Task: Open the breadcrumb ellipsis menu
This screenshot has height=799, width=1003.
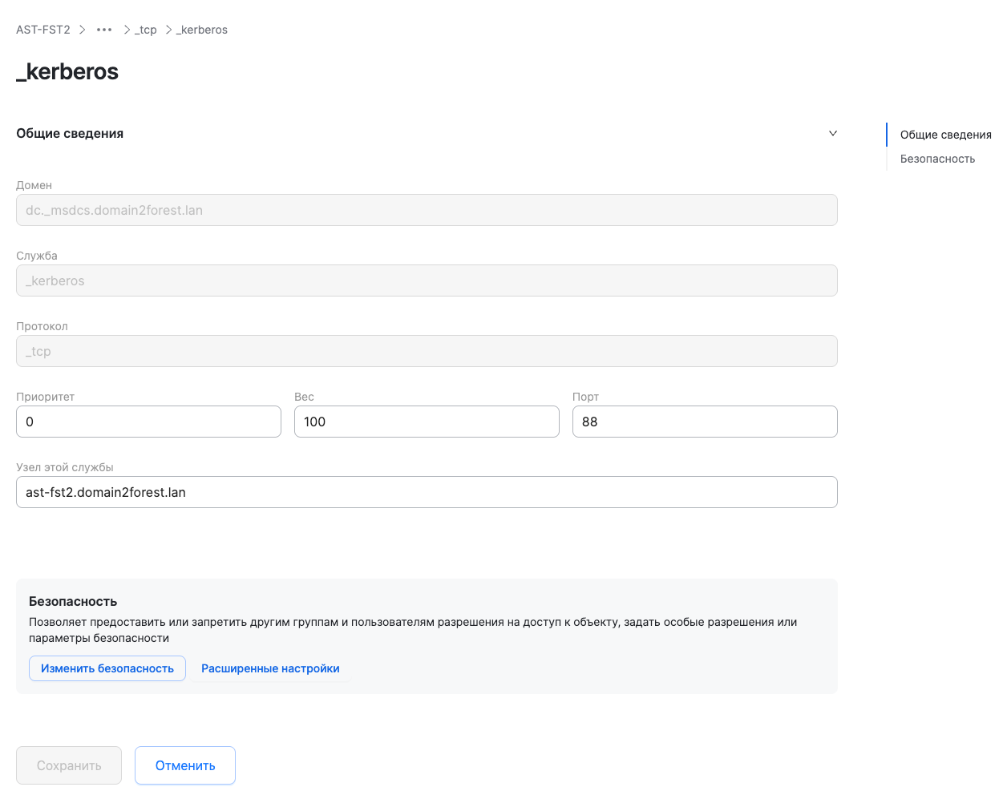Action: point(103,29)
